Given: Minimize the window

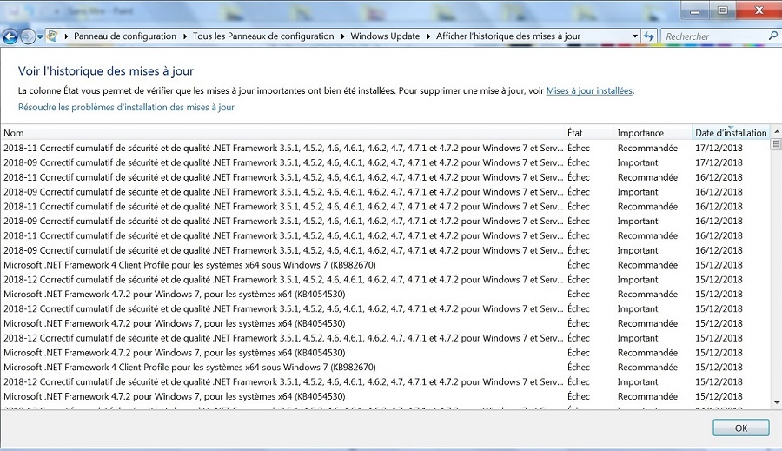Looking at the screenshot, I should tap(694, 10).
